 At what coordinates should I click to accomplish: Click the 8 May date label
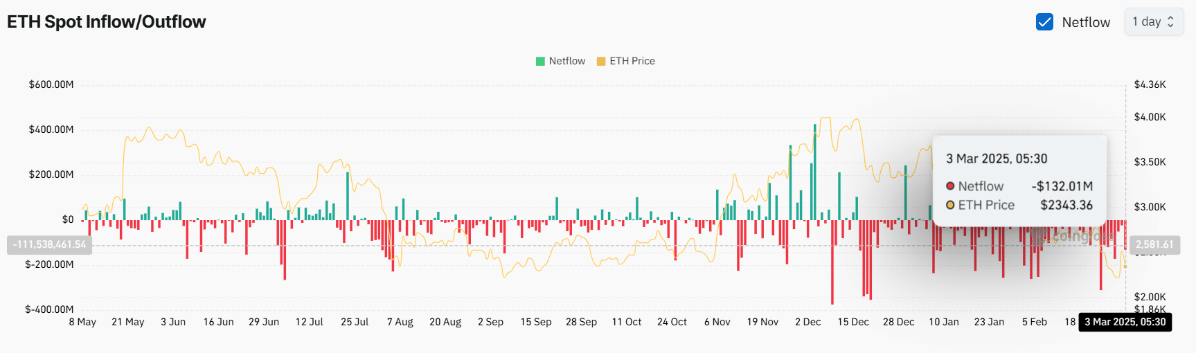point(82,322)
